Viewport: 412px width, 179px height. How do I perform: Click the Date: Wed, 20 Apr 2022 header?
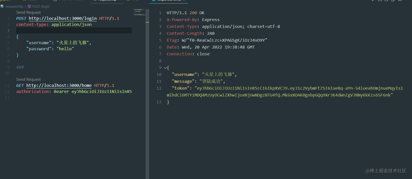coord(211,47)
